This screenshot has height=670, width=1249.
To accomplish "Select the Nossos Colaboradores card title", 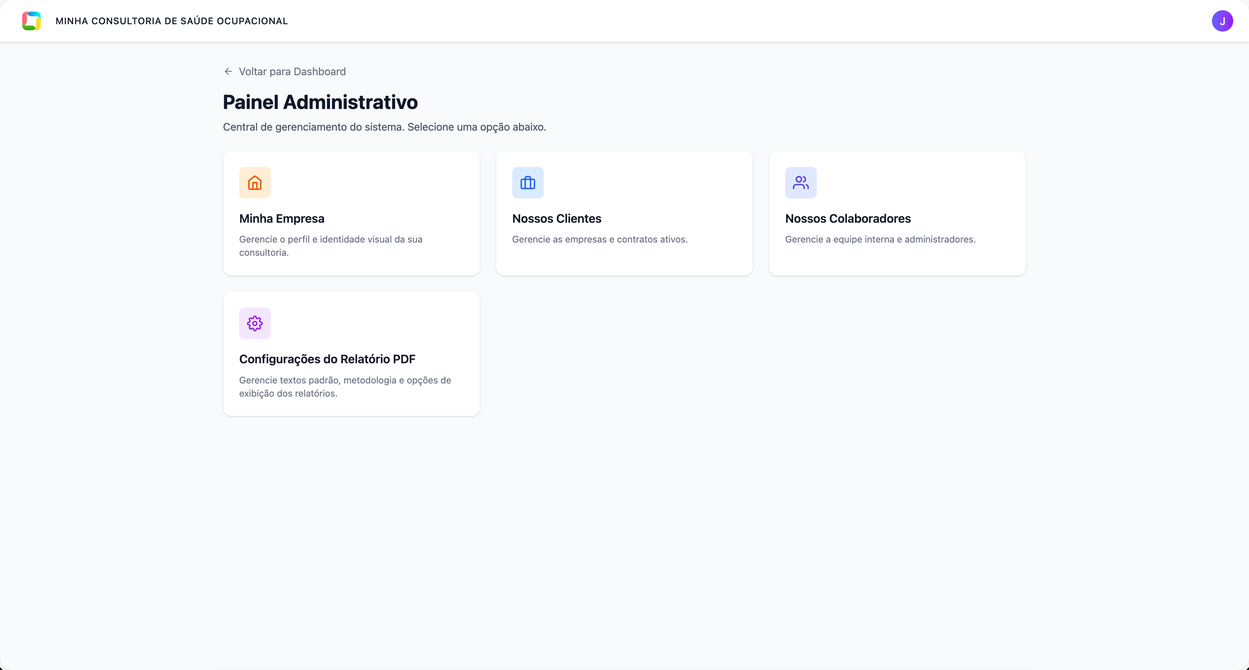I will (848, 219).
